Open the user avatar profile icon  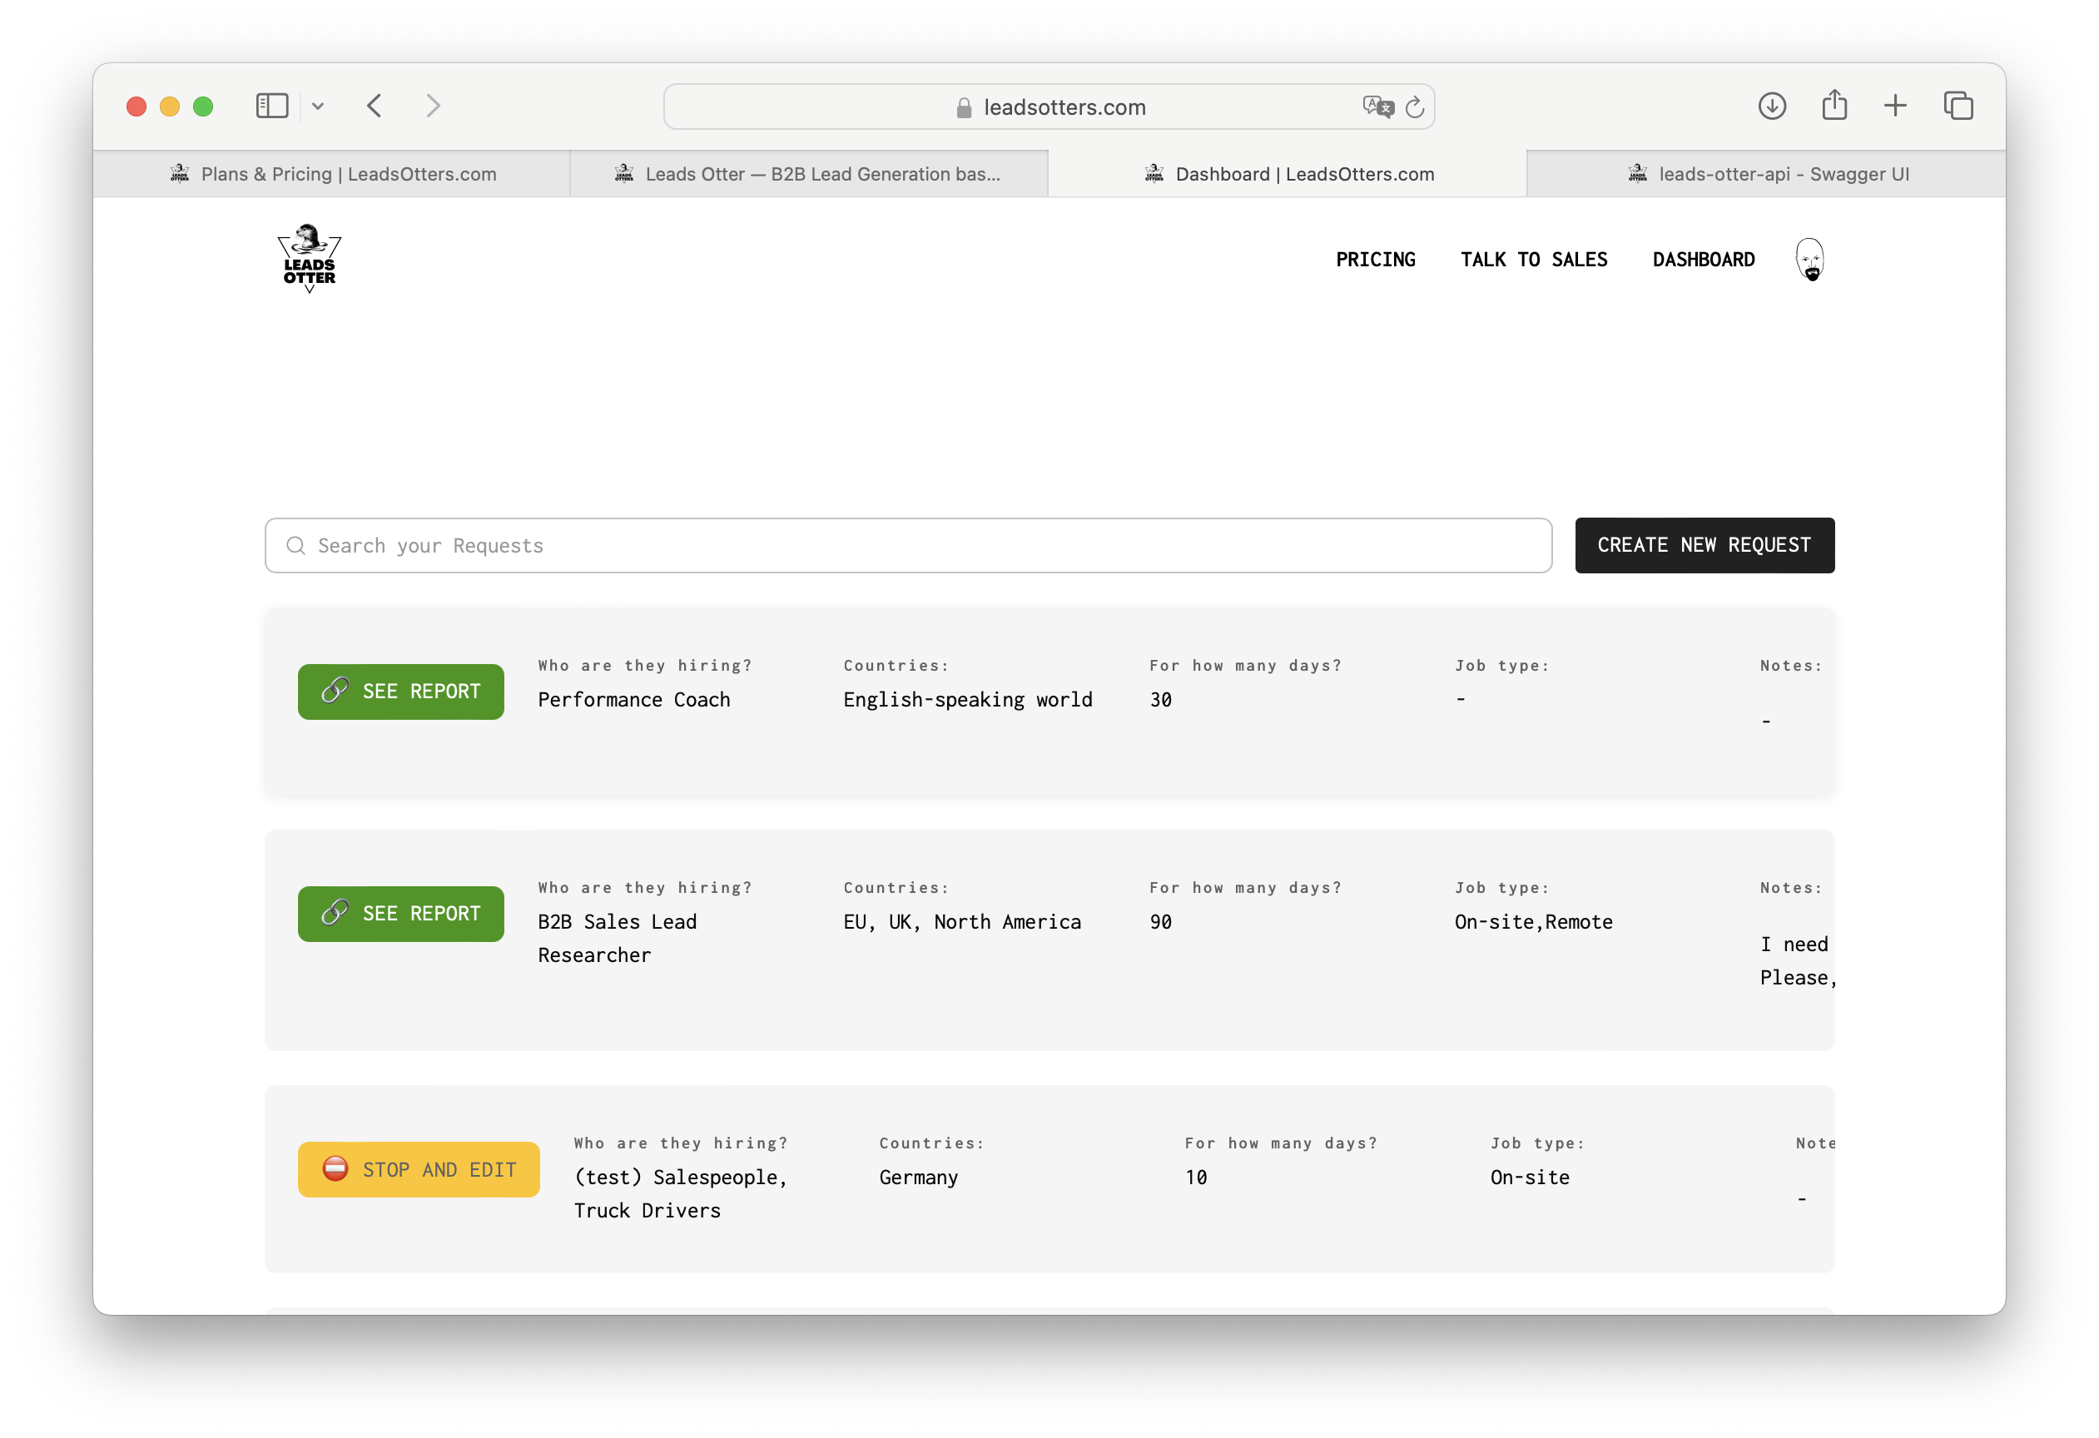1809,260
